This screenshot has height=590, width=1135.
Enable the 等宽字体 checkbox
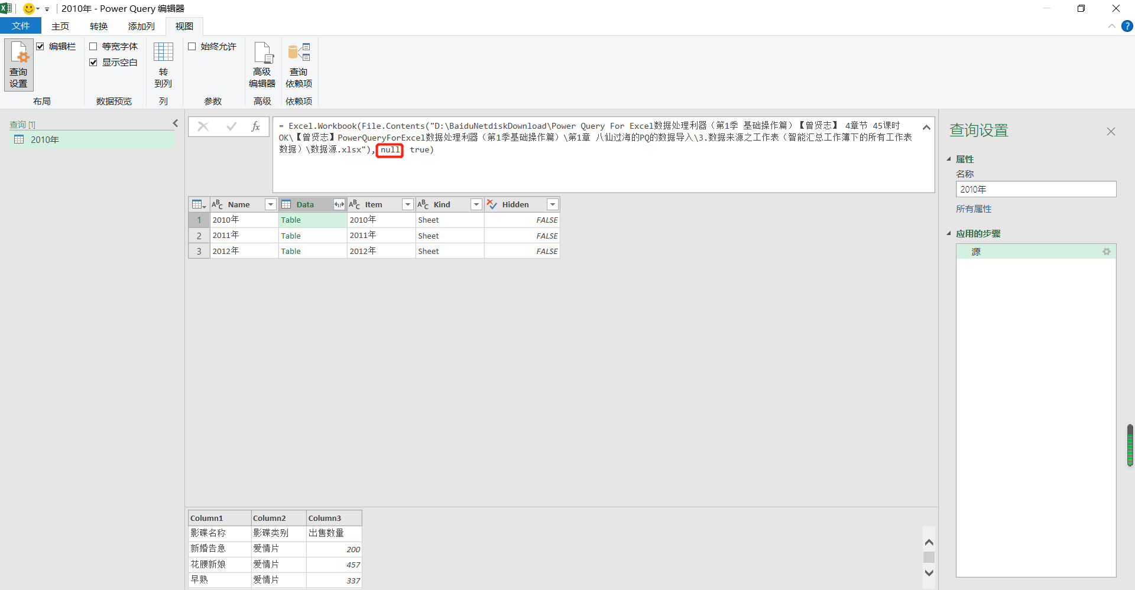[93, 46]
